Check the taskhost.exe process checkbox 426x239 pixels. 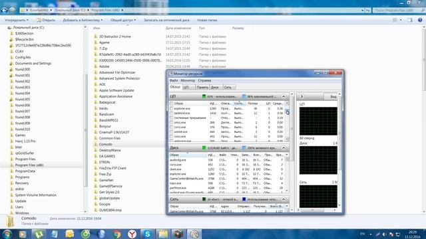[x=172, y=113]
